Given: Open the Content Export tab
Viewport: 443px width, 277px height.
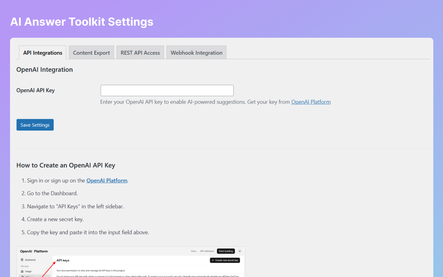Looking at the screenshot, I should [91, 53].
